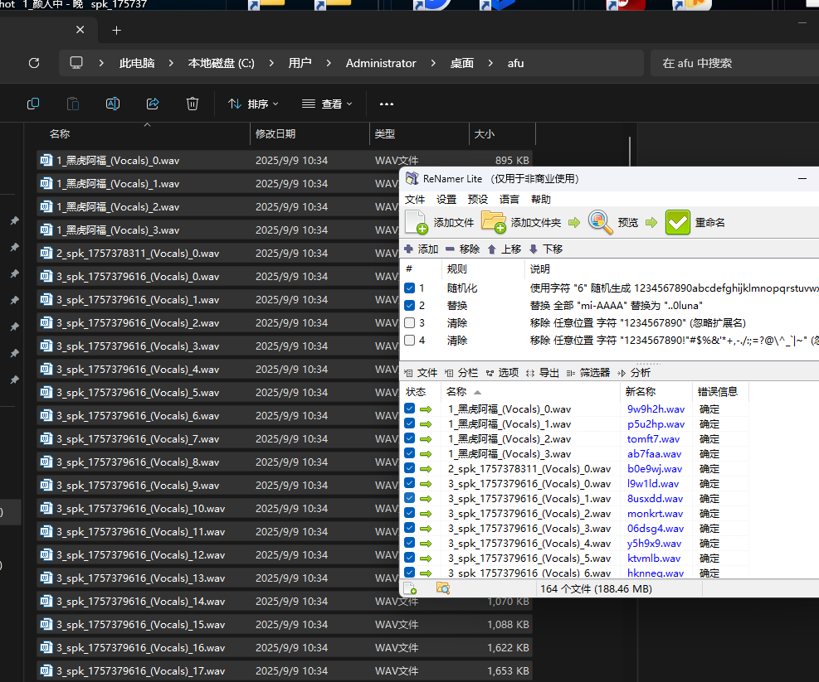
Task: Click the folder-magnifier icon in ReNamer status bar
Action: coord(443,588)
